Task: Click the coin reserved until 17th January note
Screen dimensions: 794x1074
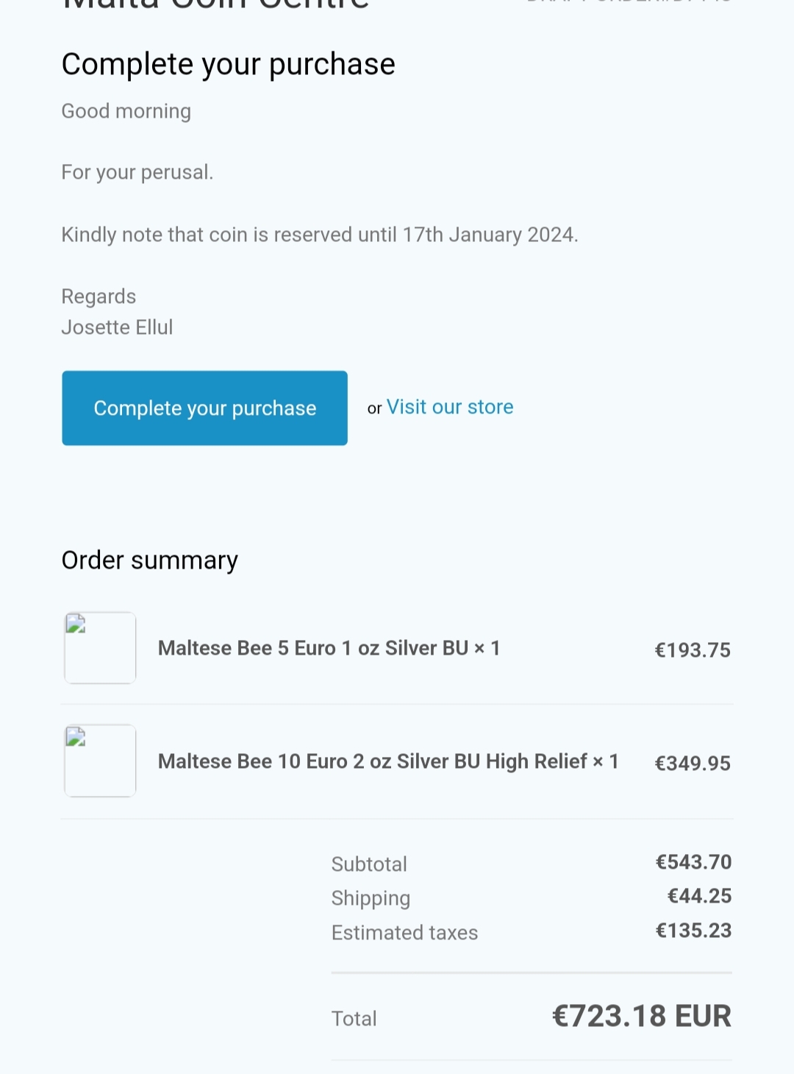Action: [x=319, y=235]
